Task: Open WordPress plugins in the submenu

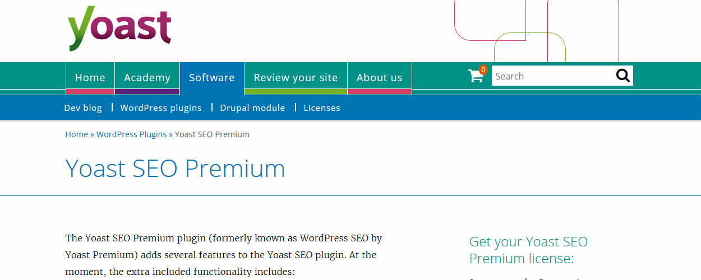Action: (x=161, y=108)
